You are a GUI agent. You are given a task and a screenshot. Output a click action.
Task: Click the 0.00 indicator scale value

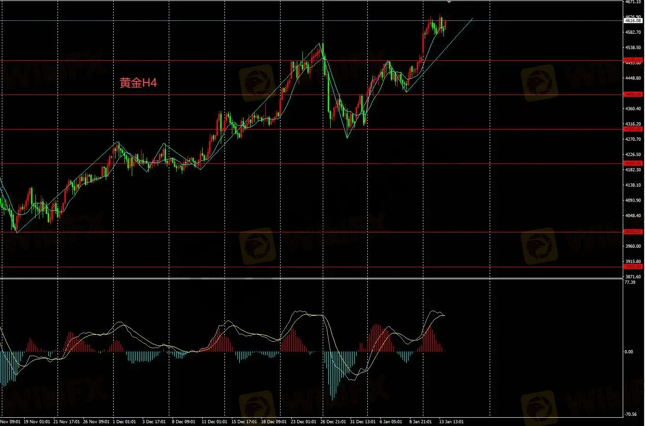(629, 352)
